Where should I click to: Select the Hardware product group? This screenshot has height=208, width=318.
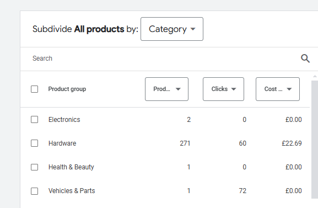(x=62, y=143)
